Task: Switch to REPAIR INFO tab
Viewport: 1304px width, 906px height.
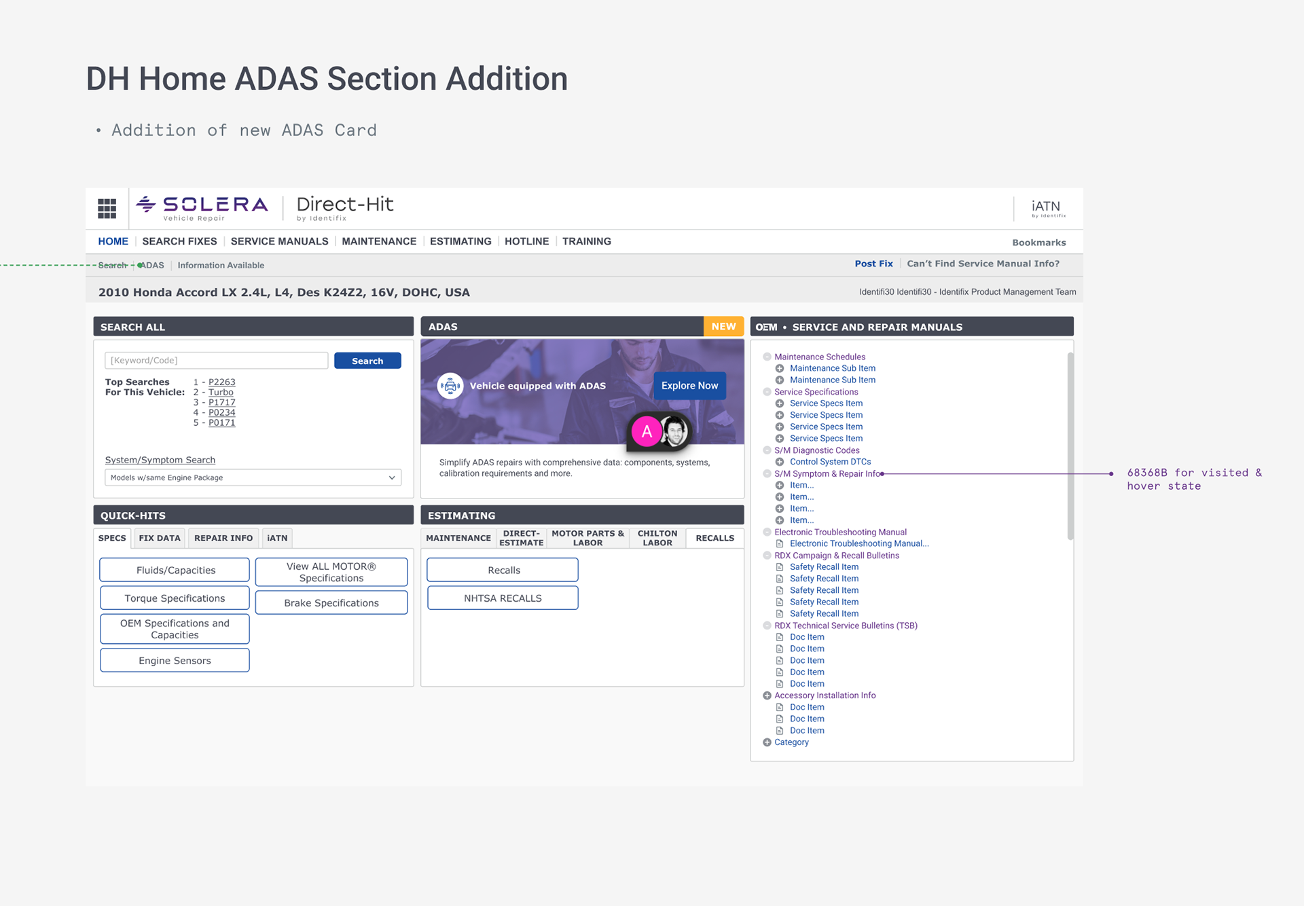Action: coord(223,538)
